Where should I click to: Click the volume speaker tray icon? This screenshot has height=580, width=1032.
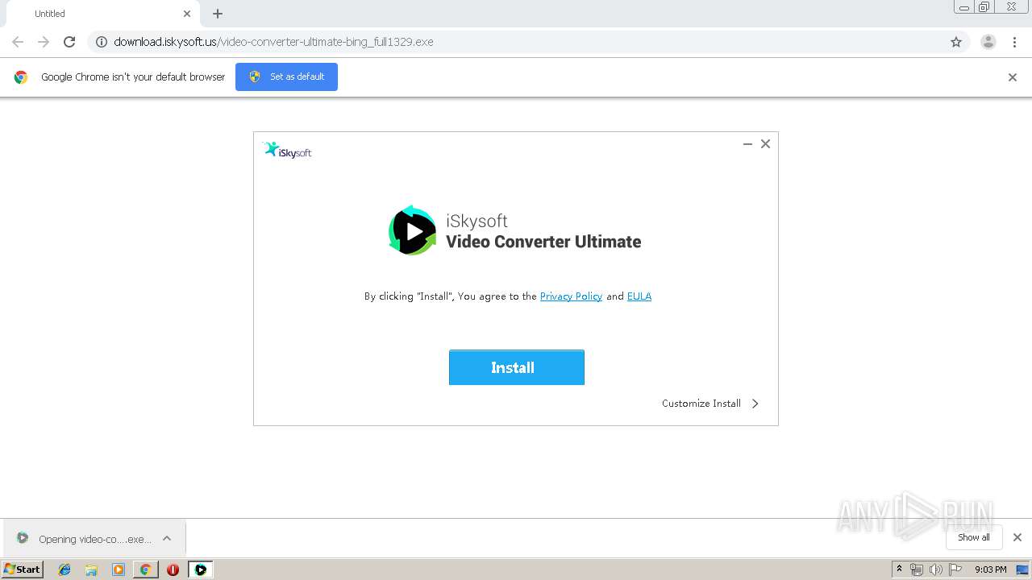935,570
